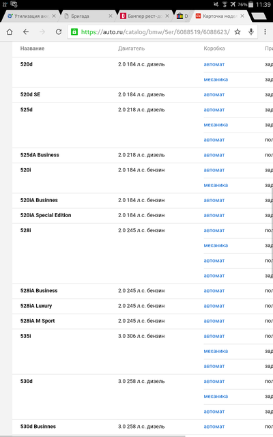
Task: Click the Название column header
Action: pos(32,48)
